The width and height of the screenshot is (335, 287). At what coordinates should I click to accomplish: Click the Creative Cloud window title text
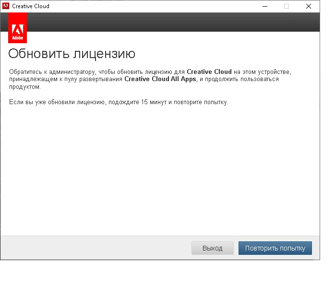tap(31, 6)
